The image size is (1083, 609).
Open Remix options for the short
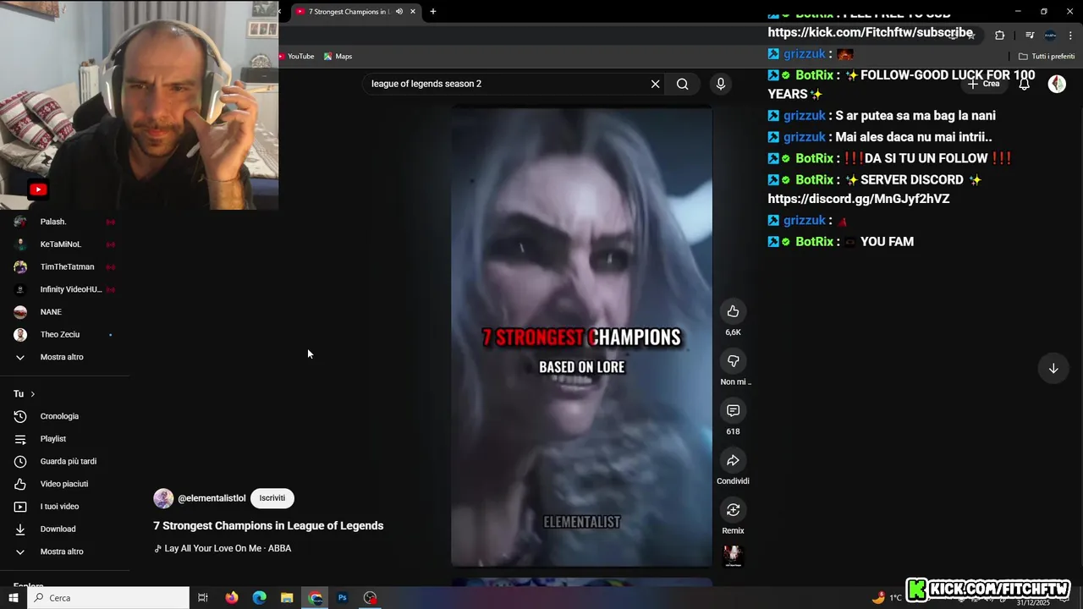(x=733, y=510)
